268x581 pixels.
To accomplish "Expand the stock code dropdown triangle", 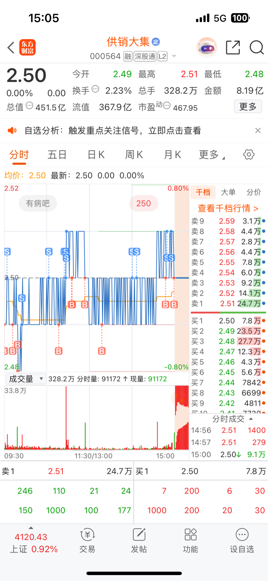I will [x=174, y=56].
